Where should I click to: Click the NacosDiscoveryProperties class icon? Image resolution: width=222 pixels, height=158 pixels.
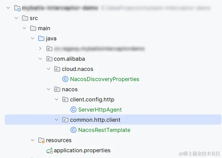[65, 79]
